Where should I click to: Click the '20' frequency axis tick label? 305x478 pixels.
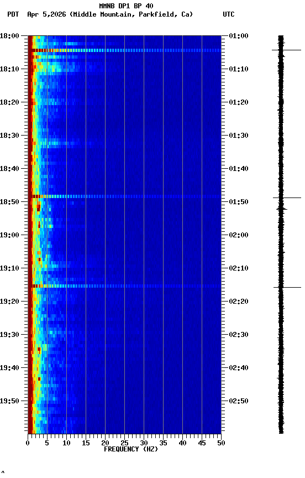(106, 443)
